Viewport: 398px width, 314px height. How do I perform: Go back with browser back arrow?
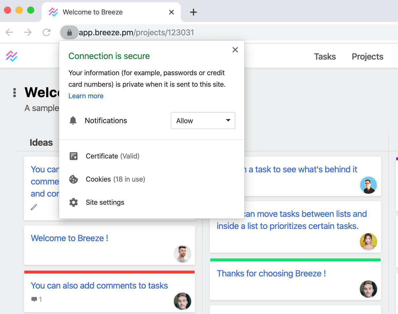pos(9,32)
